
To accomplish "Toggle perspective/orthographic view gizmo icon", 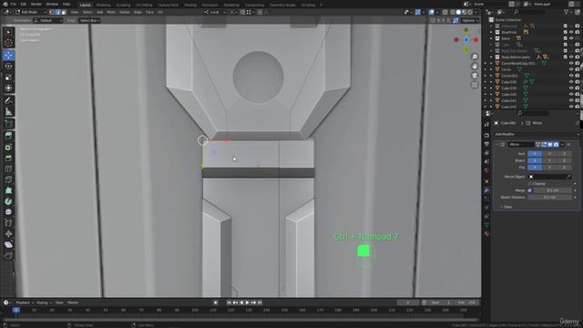I will pos(475,85).
